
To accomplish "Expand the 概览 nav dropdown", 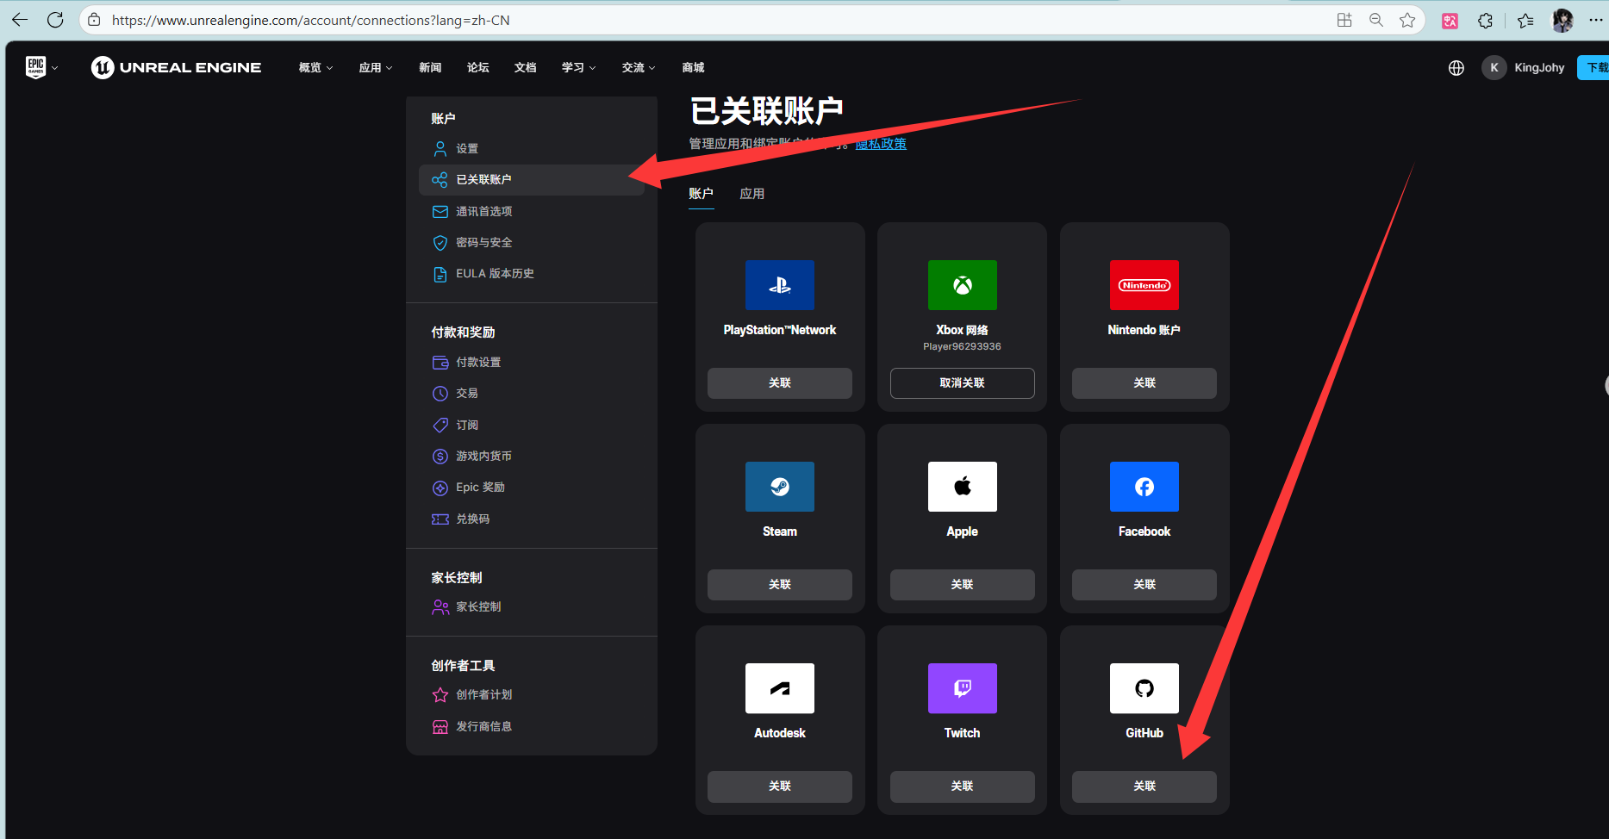I will (315, 68).
